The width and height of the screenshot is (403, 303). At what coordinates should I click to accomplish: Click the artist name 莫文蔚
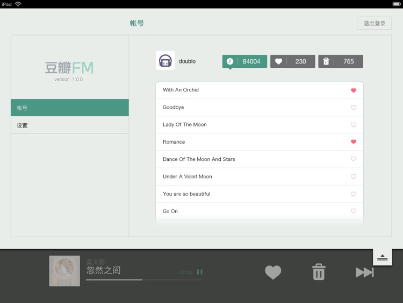[x=95, y=262]
